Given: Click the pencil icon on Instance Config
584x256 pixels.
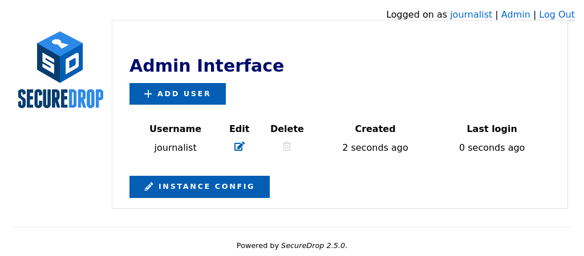Looking at the screenshot, I should pyautogui.click(x=149, y=187).
